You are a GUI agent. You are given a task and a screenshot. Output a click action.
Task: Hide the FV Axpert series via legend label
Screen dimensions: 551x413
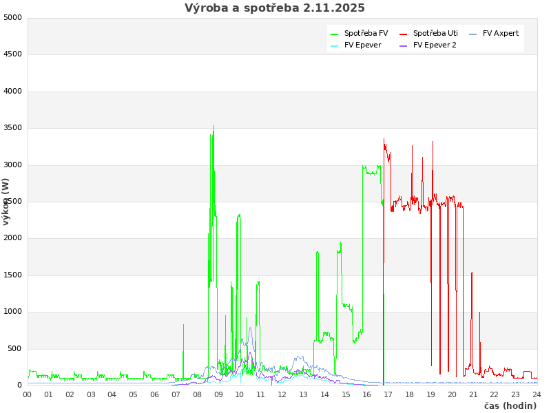501,33
